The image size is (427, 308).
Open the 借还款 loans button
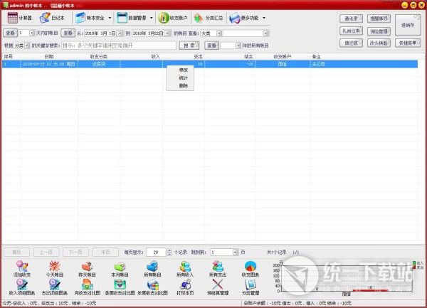click(351, 43)
